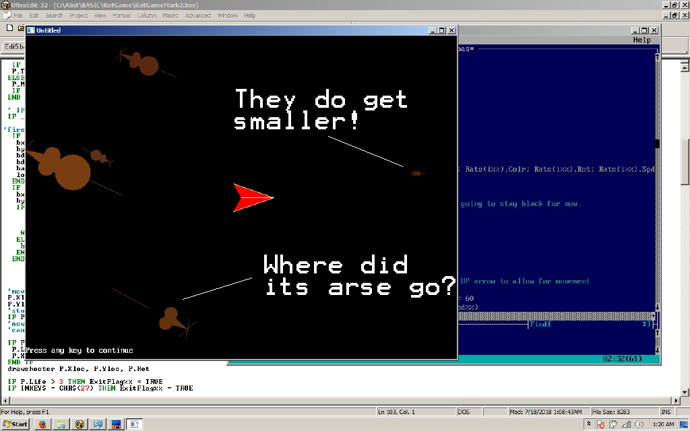Screen dimensions: 690x431
Task: Open the Advanced menu
Action: click(197, 15)
